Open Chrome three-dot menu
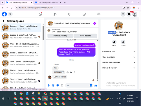 click(x=138, y=8)
